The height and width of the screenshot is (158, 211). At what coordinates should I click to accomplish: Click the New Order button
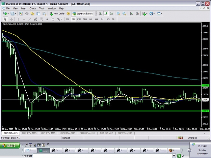pyautogui.click(x=57, y=13)
